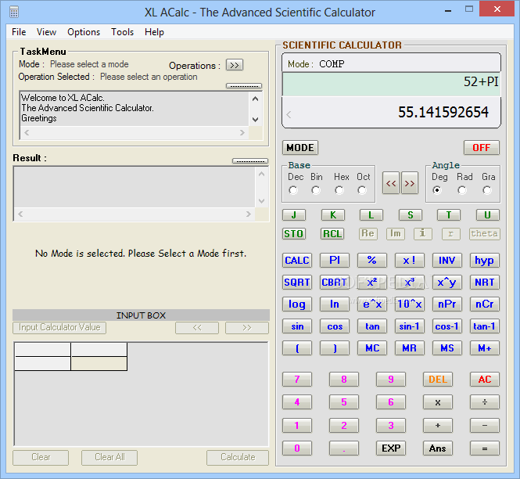Select the Hex base radio button
520x479 pixels.
click(339, 190)
